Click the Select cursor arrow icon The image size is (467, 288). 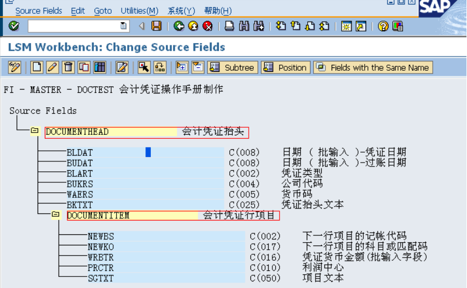(x=144, y=67)
